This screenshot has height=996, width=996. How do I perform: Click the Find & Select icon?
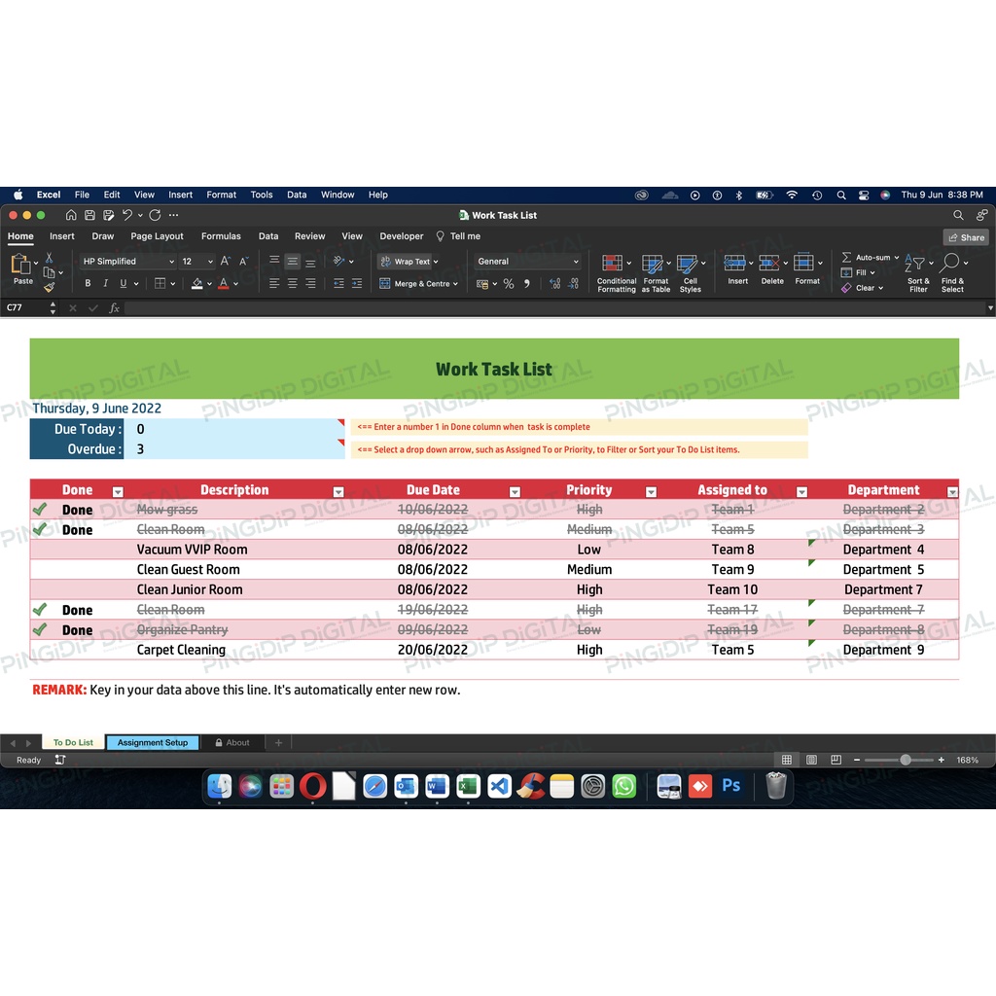pos(950,264)
